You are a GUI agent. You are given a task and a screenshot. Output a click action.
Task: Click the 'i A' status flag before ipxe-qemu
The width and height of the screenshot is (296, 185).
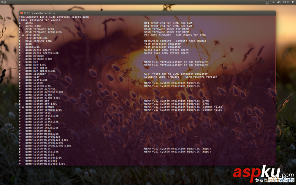tap(21, 35)
